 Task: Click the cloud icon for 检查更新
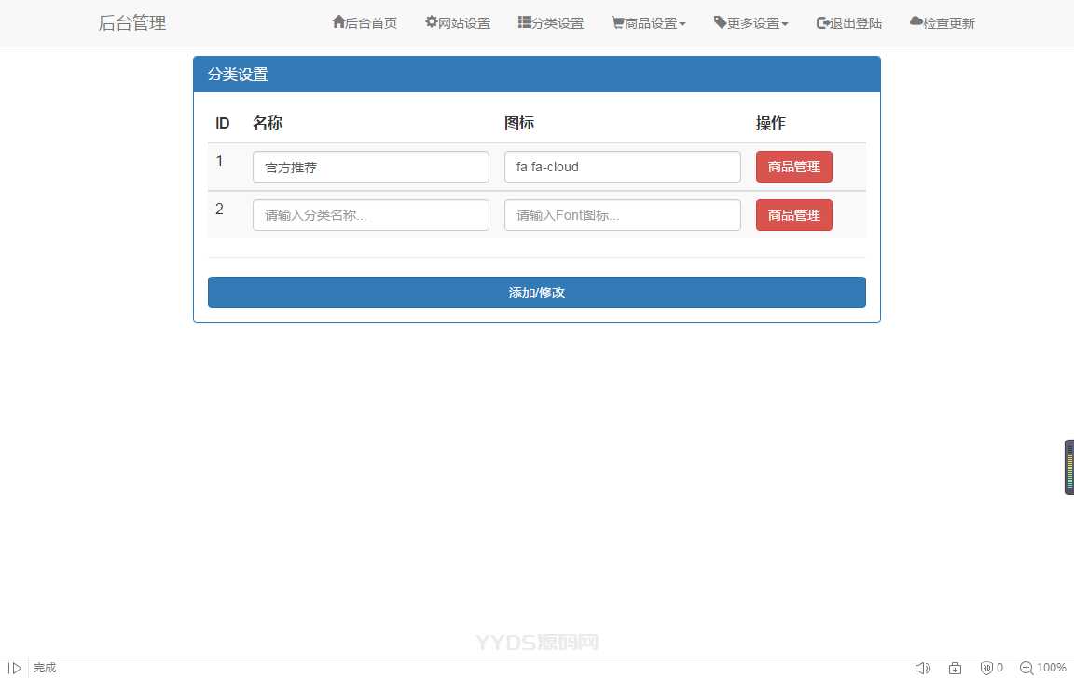[916, 22]
